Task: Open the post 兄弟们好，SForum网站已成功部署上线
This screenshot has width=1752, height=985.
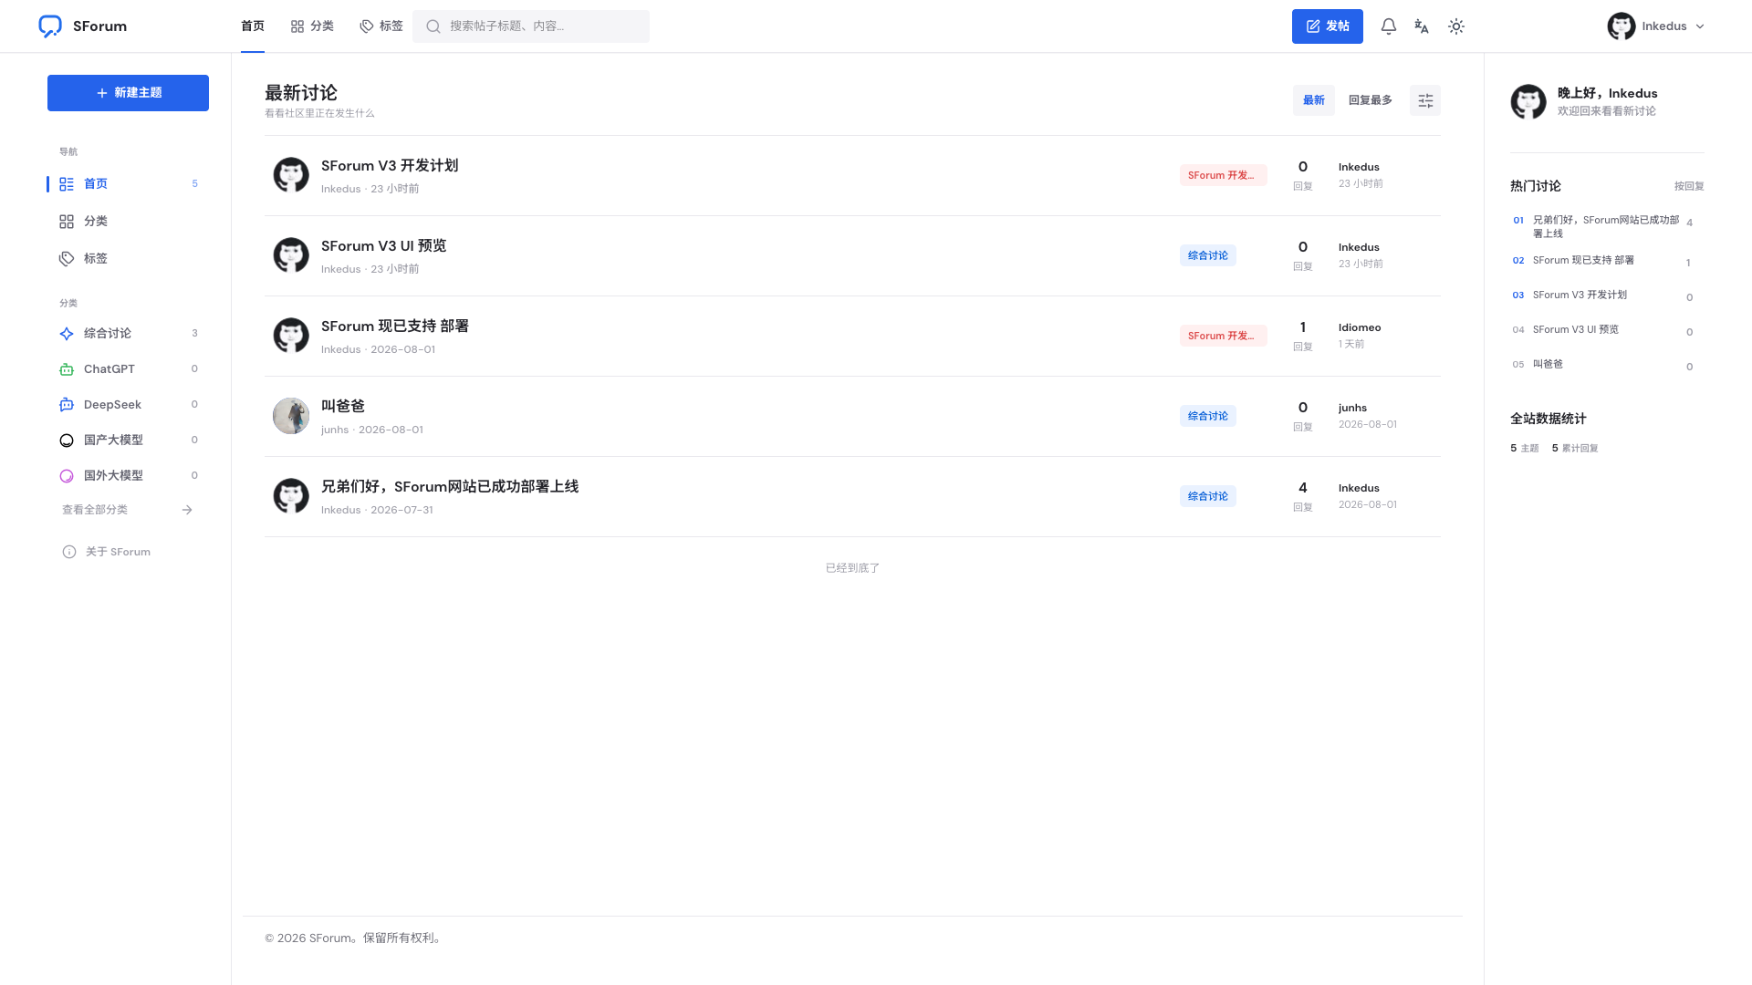Action: coord(450,487)
